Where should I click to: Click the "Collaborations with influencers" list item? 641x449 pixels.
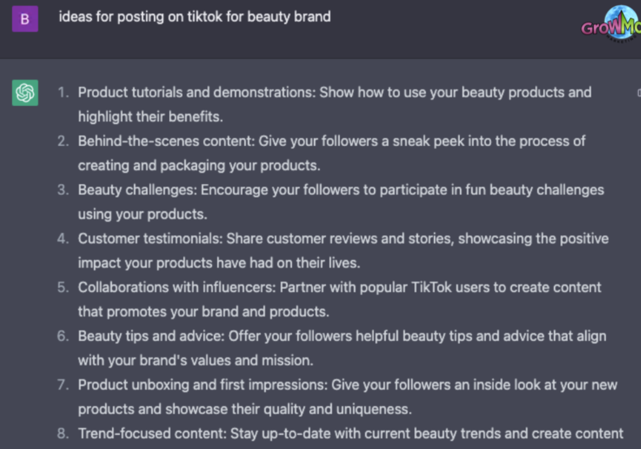pyautogui.click(x=339, y=287)
